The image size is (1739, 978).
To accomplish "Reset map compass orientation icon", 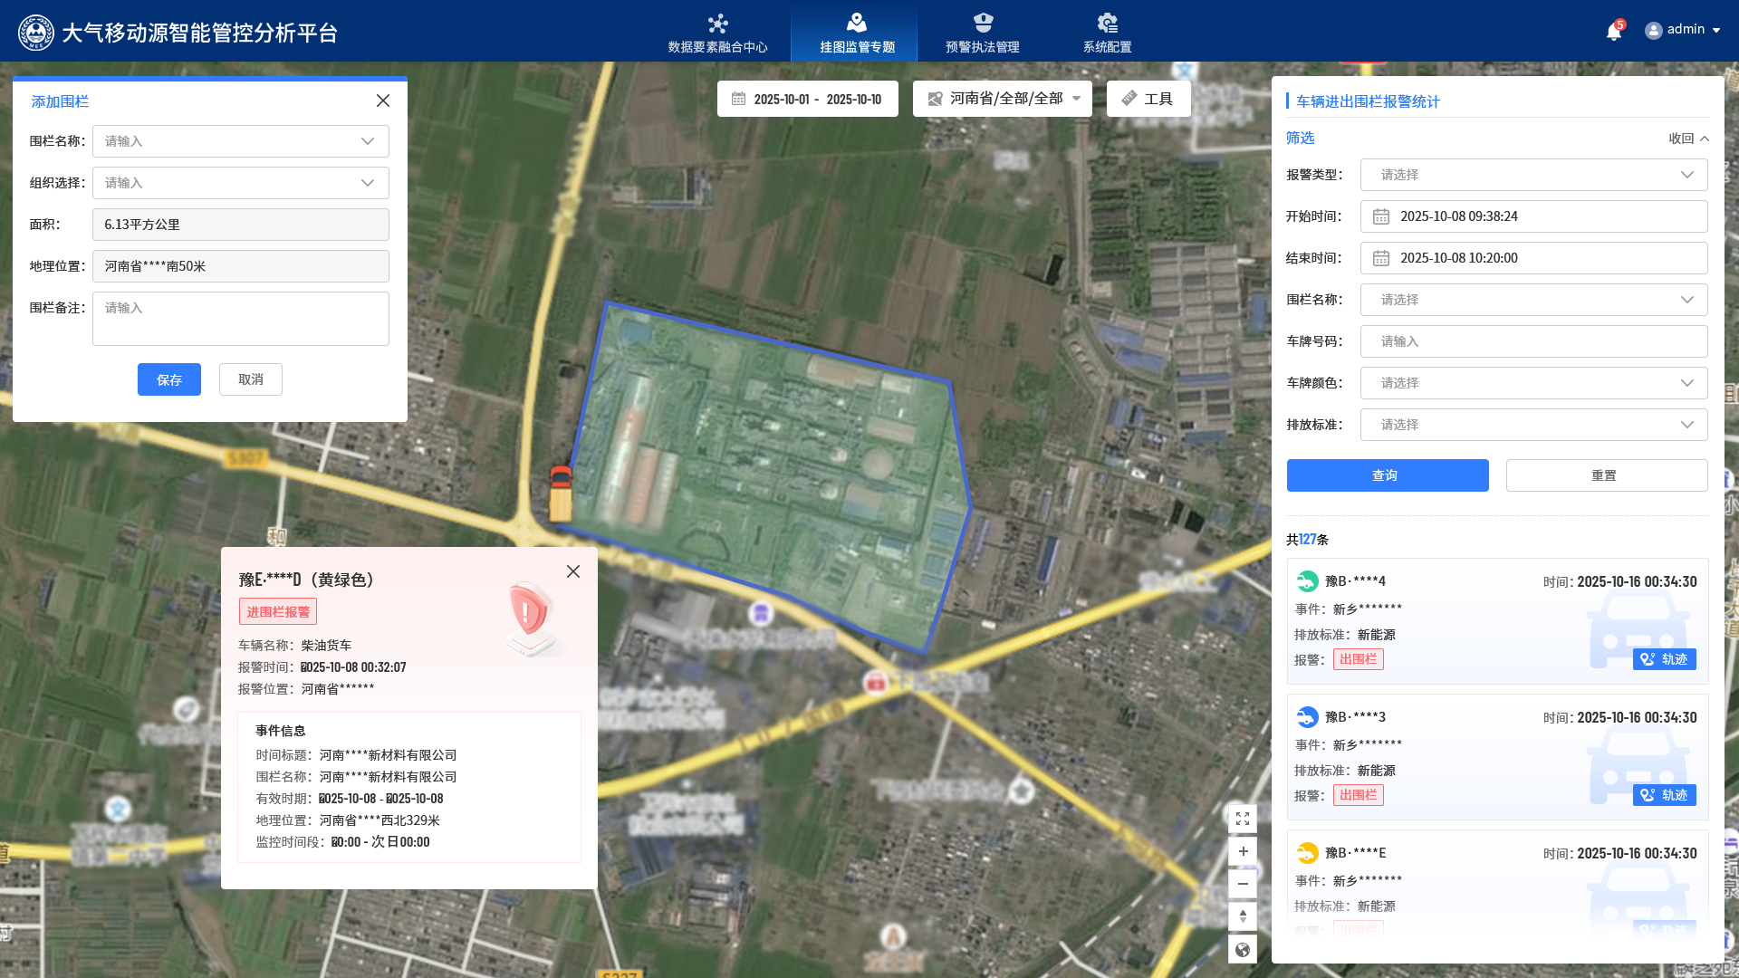I will pos(1243,916).
